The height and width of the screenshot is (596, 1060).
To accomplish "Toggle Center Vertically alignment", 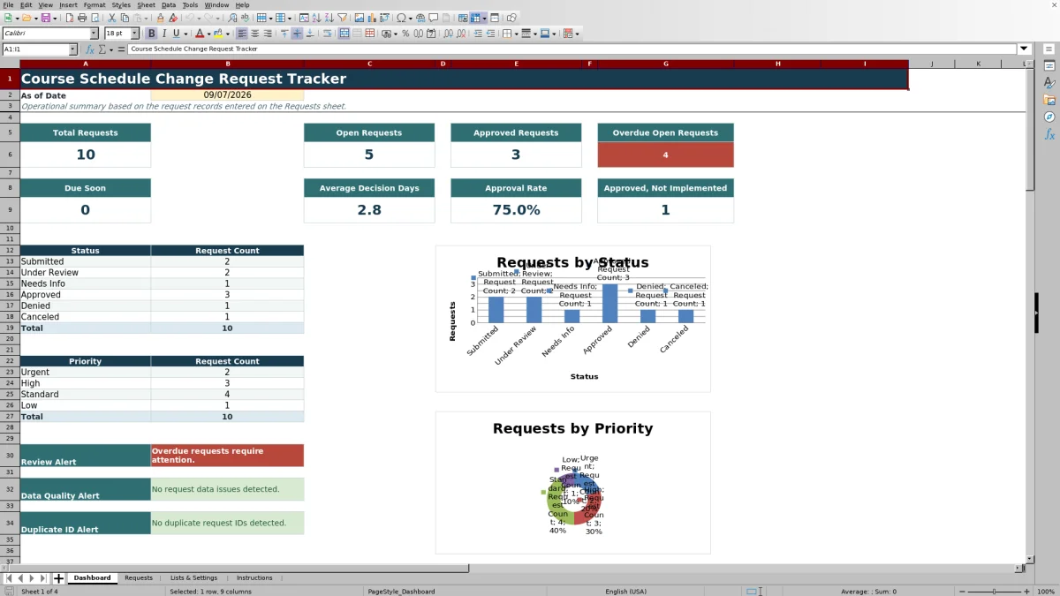I will click(297, 34).
